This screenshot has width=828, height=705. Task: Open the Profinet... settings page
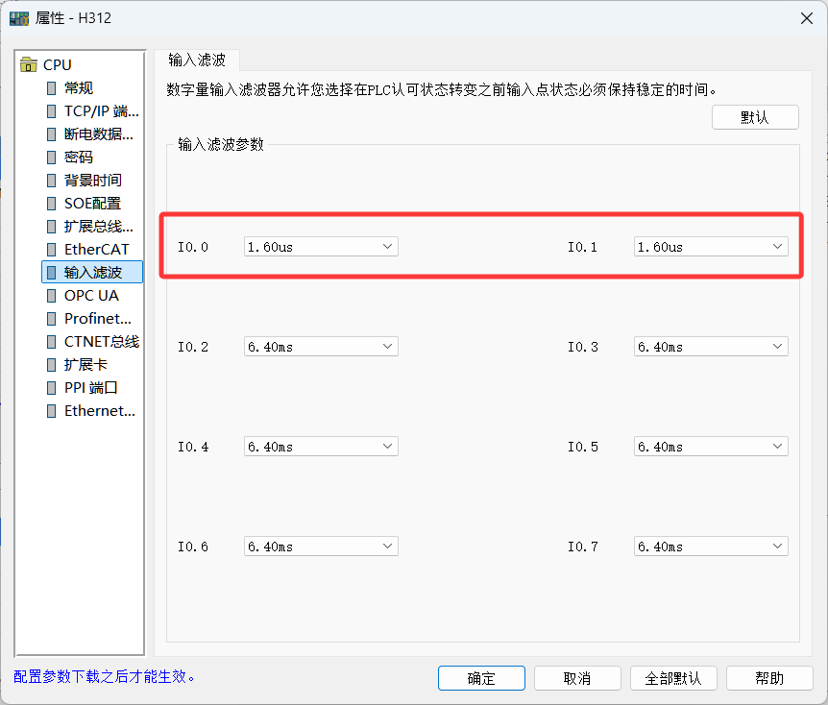(98, 319)
